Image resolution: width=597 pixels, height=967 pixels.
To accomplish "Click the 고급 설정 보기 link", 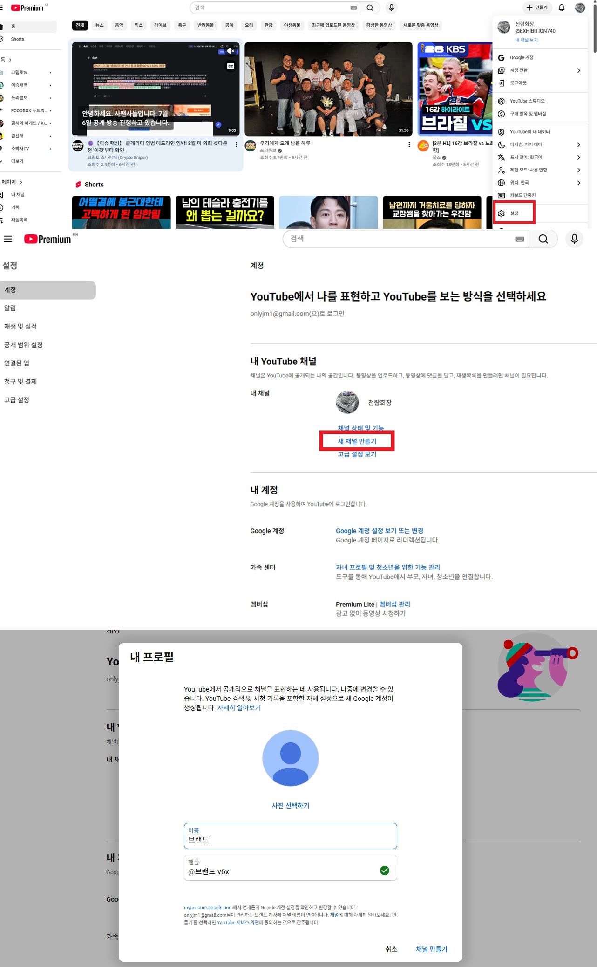I will coord(357,454).
